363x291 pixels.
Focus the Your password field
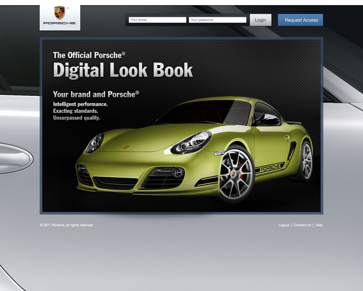218,20
